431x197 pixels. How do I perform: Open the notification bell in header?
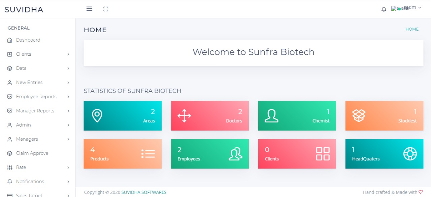[384, 9]
